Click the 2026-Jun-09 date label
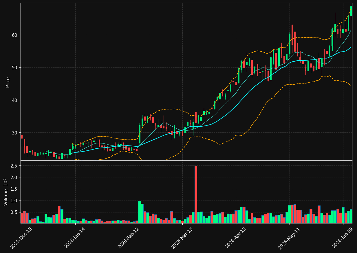This screenshot has height=253, width=357. tap(343, 238)
